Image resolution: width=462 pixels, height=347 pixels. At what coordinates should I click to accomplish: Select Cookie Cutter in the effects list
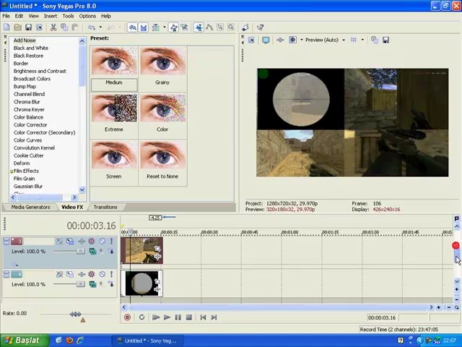28,155
